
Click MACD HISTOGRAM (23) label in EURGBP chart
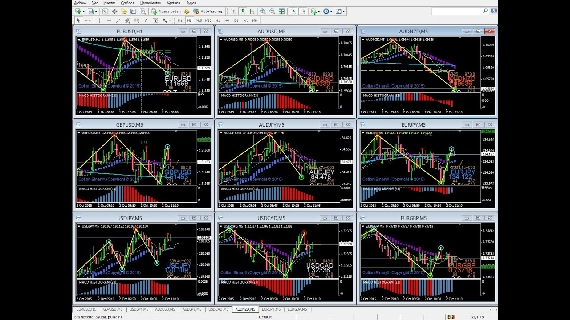click(x=382, y=282)
